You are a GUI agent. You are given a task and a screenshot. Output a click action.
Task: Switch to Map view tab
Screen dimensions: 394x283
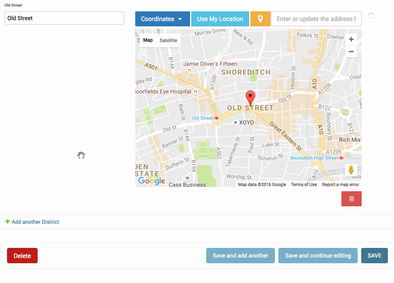(148, 40)
